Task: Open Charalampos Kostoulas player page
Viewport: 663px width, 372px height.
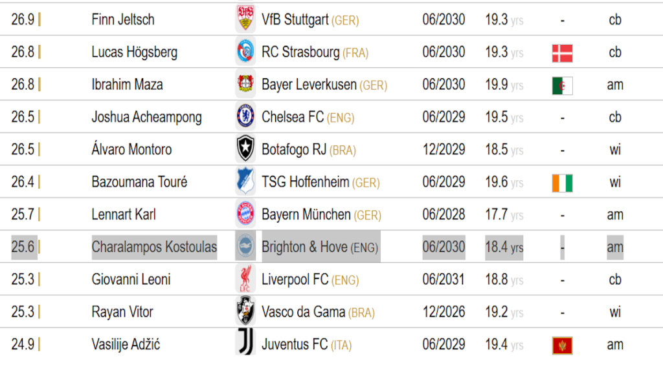Action: point(154,247)
